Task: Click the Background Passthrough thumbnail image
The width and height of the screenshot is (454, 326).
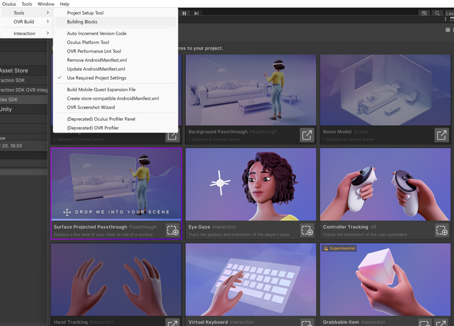Action: (x=251, y=90)
